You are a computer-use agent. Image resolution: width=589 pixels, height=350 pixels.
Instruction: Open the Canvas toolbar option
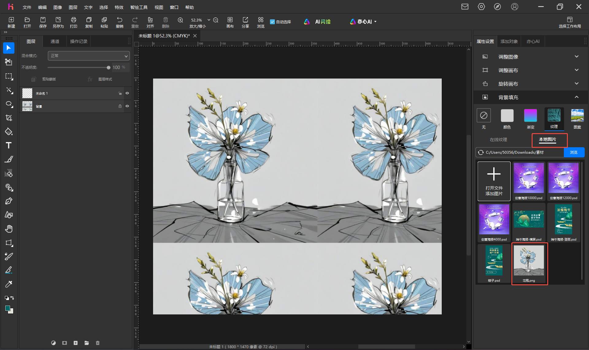click(x=230, y=22)
